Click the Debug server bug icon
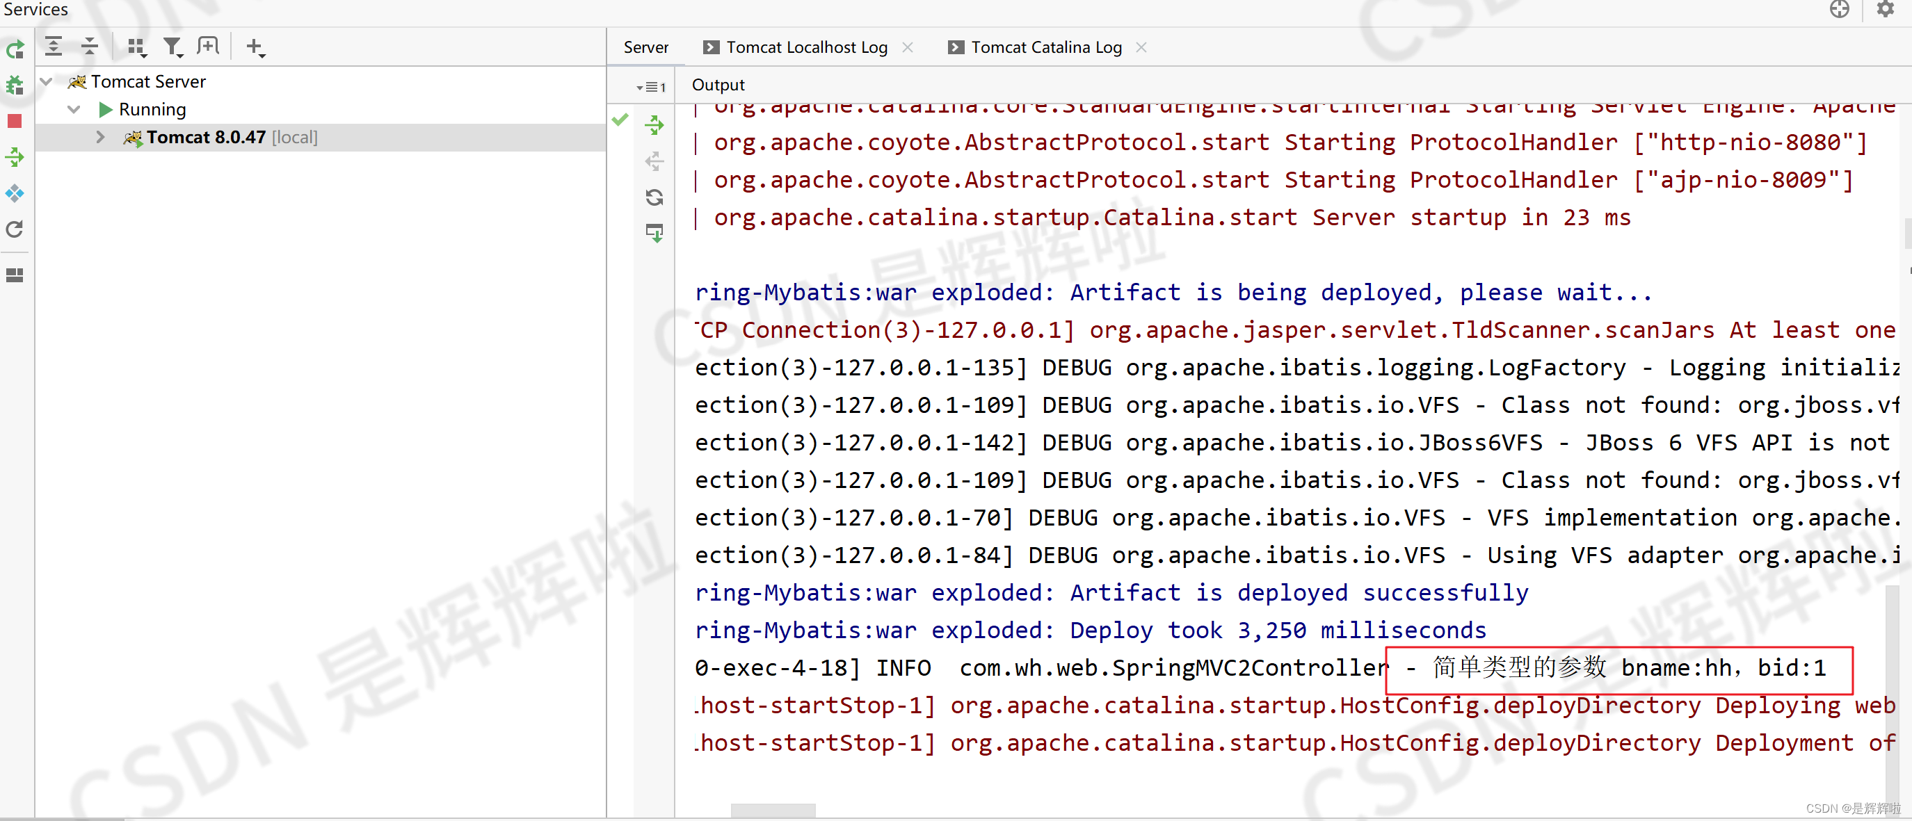Image resolution: width=1912 pixels, height=821 pixels. coord(15,86)
